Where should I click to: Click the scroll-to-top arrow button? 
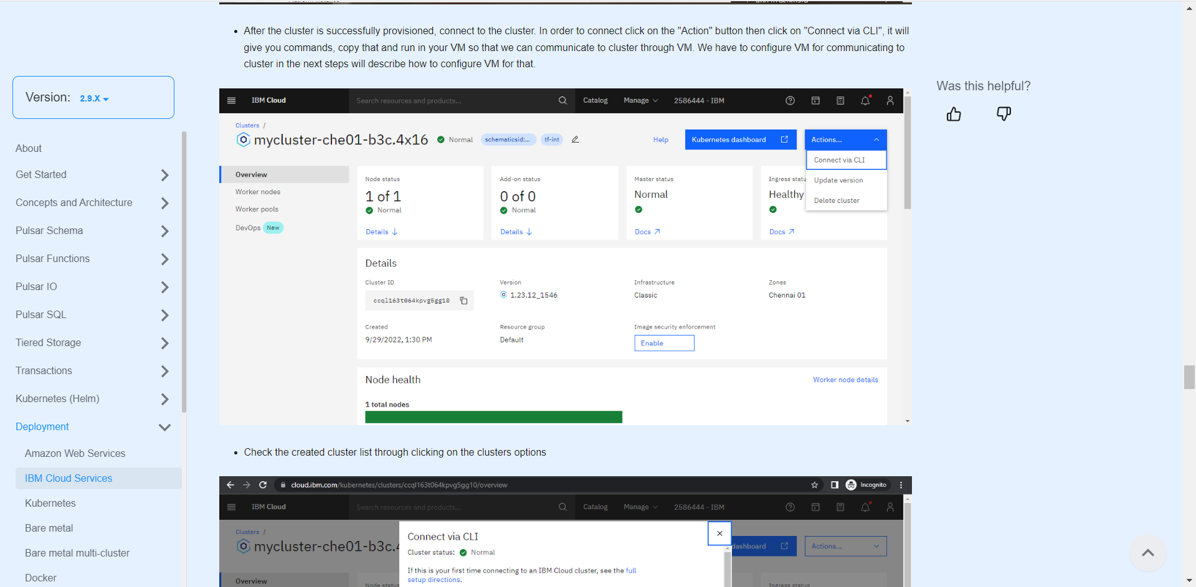[1148, 553]
